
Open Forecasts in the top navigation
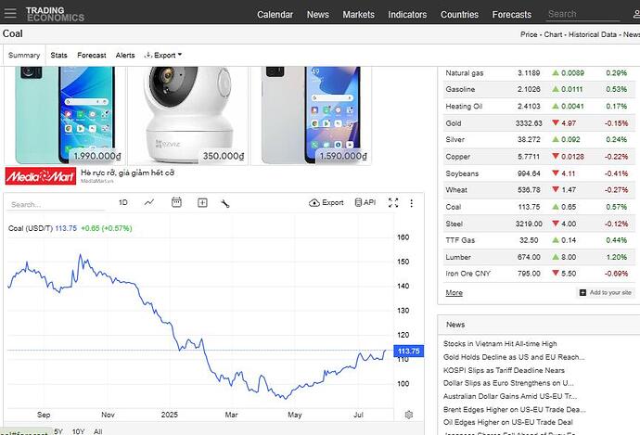click(x=511, y=15)
